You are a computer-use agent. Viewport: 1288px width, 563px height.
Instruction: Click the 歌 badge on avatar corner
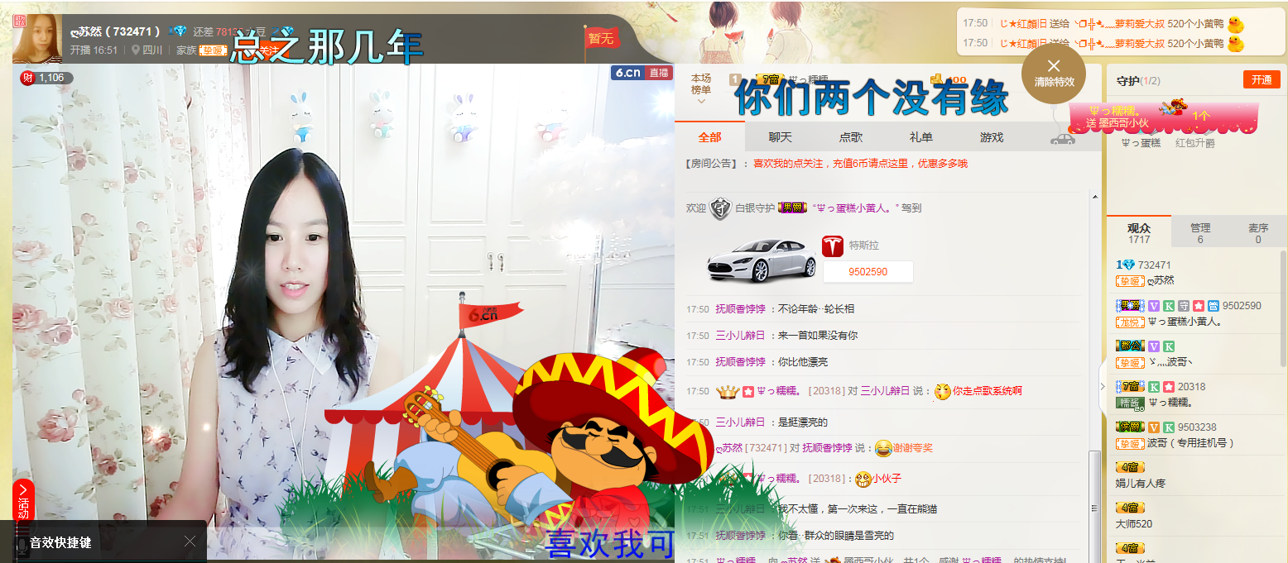coord(20,21)
